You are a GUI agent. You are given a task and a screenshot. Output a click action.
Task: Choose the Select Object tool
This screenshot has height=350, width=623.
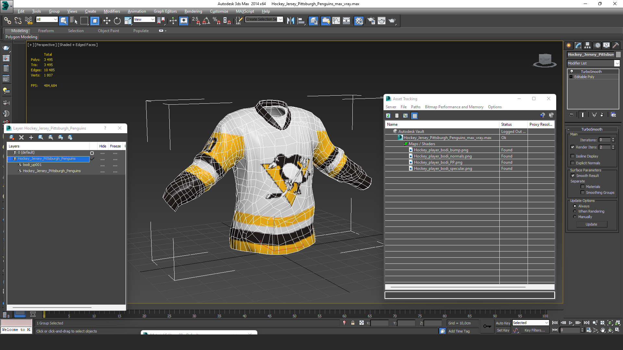click(63, 21)
